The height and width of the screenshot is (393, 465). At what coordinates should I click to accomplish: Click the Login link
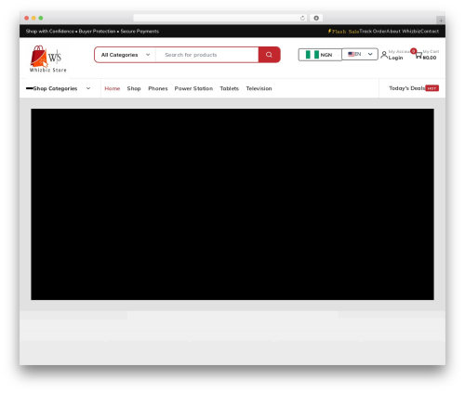(395, 58)
